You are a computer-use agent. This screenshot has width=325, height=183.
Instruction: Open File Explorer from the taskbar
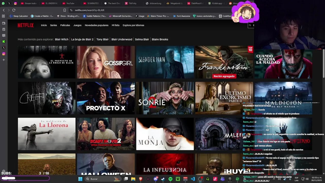[x=133, y=179]
